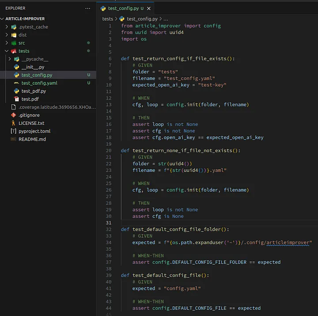The width and height of the screenshot is (318, 316).
Task: Click modified dot badge on tests folder
Action: click(88, 51)
